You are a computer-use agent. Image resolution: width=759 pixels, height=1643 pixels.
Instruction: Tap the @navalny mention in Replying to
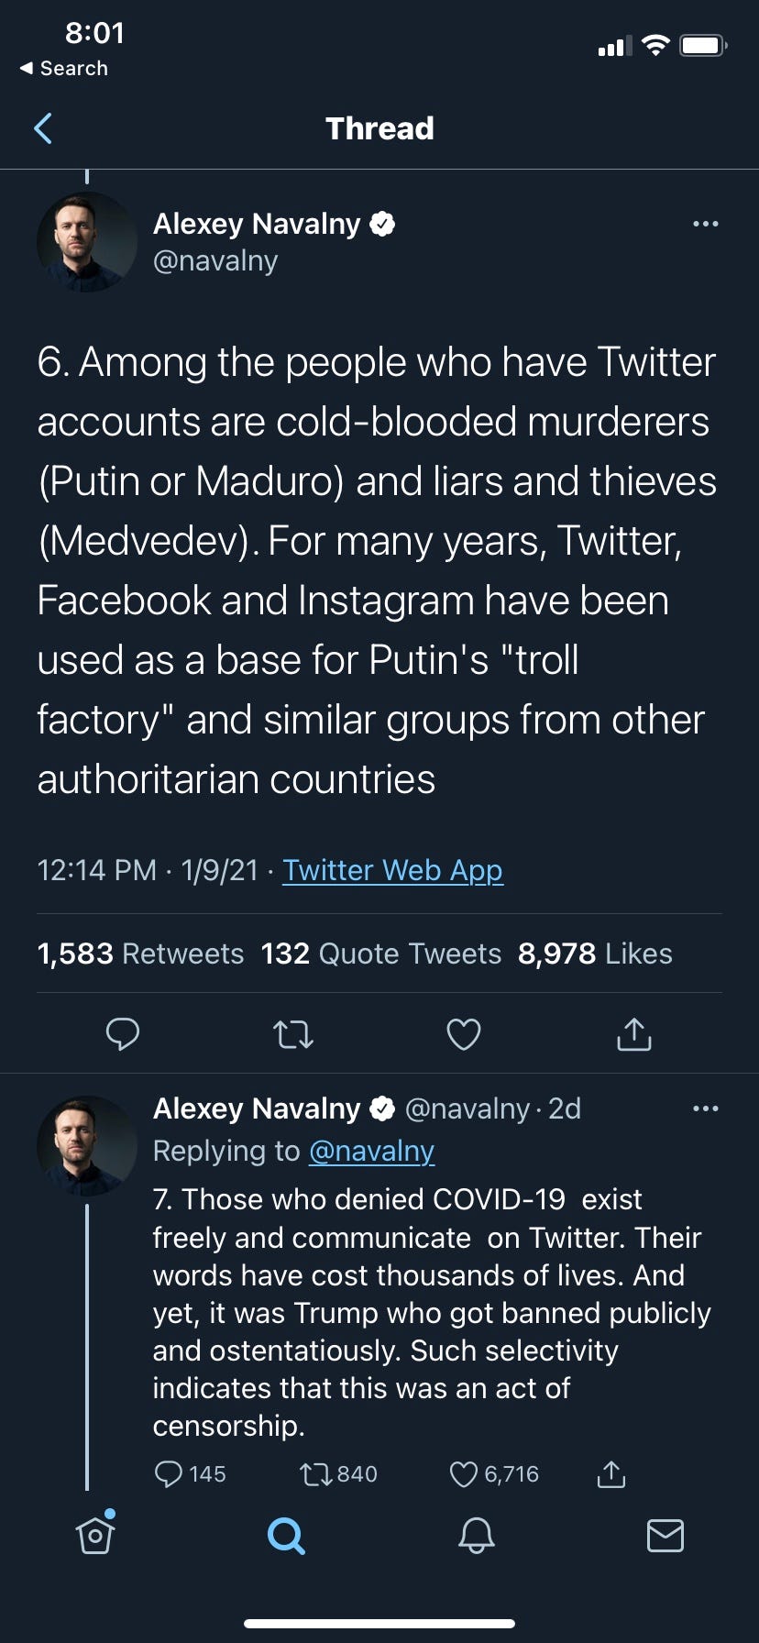371,1151
